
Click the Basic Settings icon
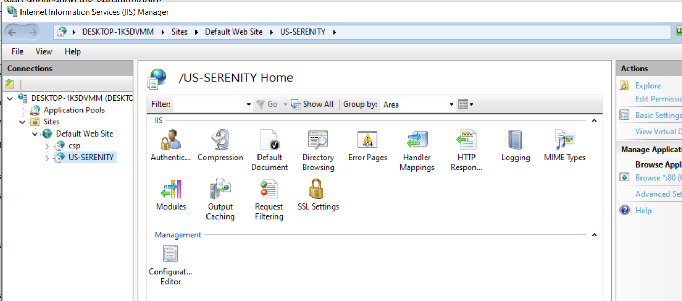[625, 115]
